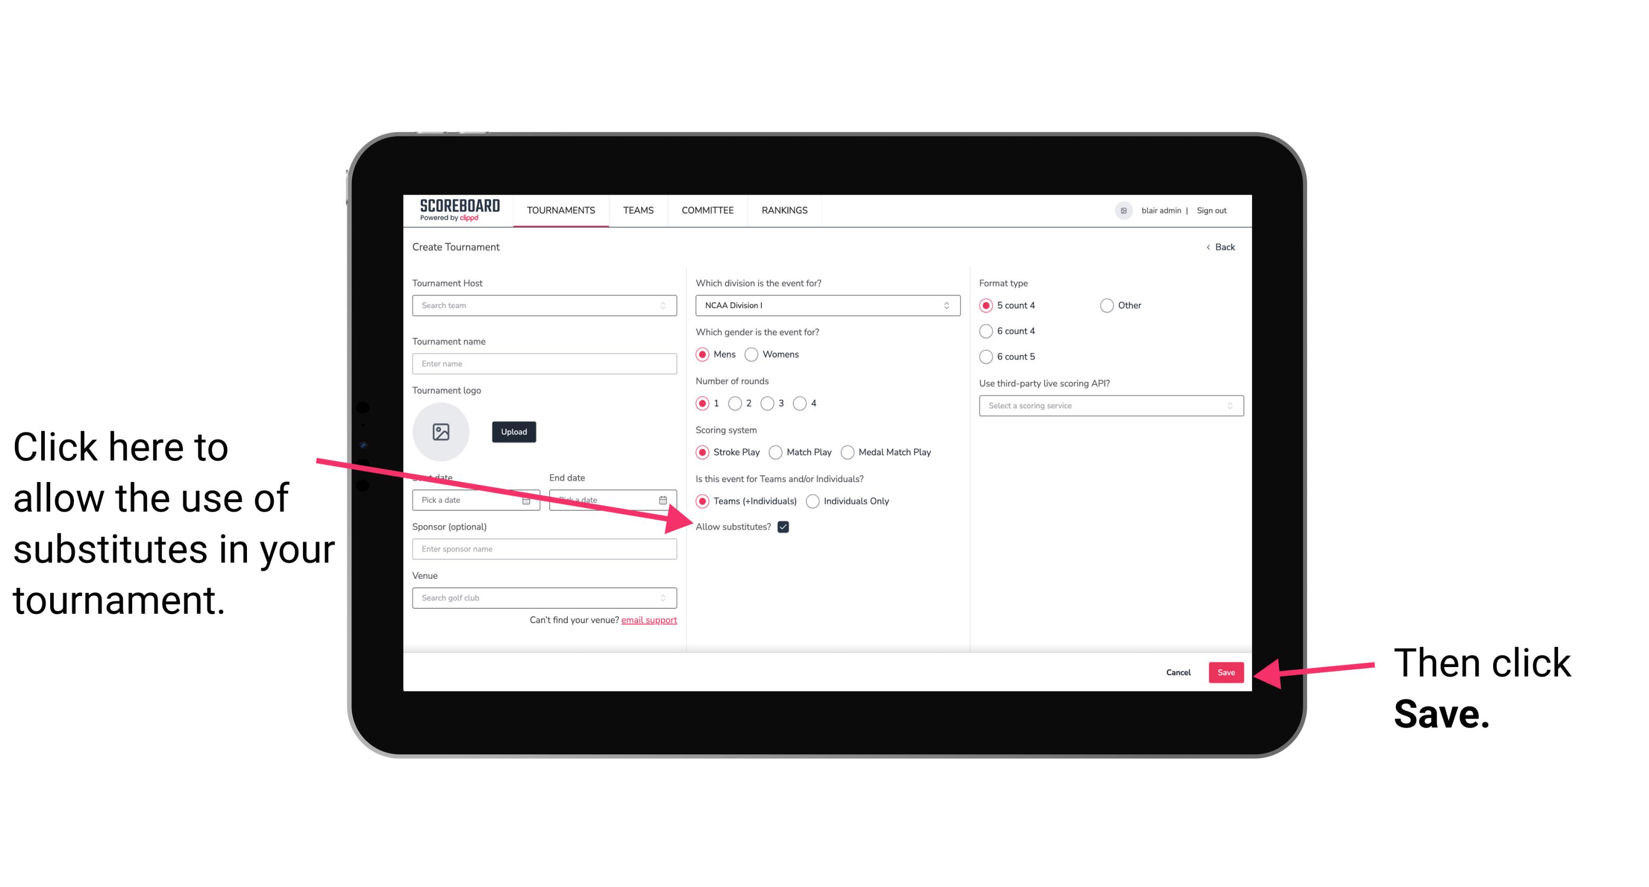Click the end date calendar icon
The image size is (1649, 887).
pyautogui.click(x=666, y=499)
